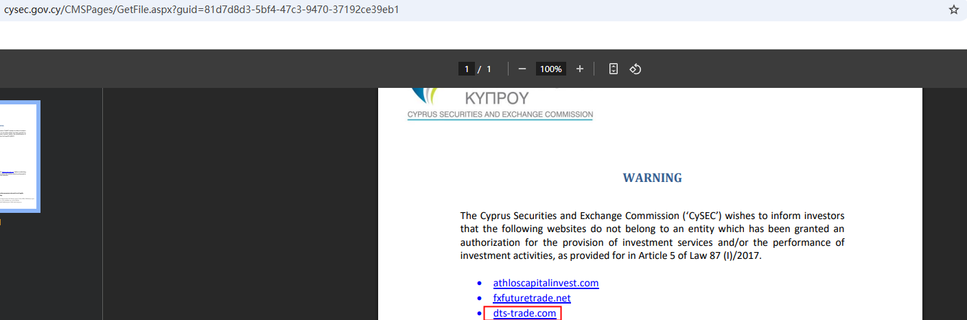Zoom out with the minus button
The height and width of the screenshot is (320, 967).
click(522, 69)
